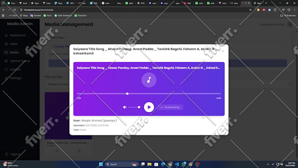This screenshot has height=168, width=298.
Task: Click the 'Type: audio' text in modal
Action: tap(80, 130)
